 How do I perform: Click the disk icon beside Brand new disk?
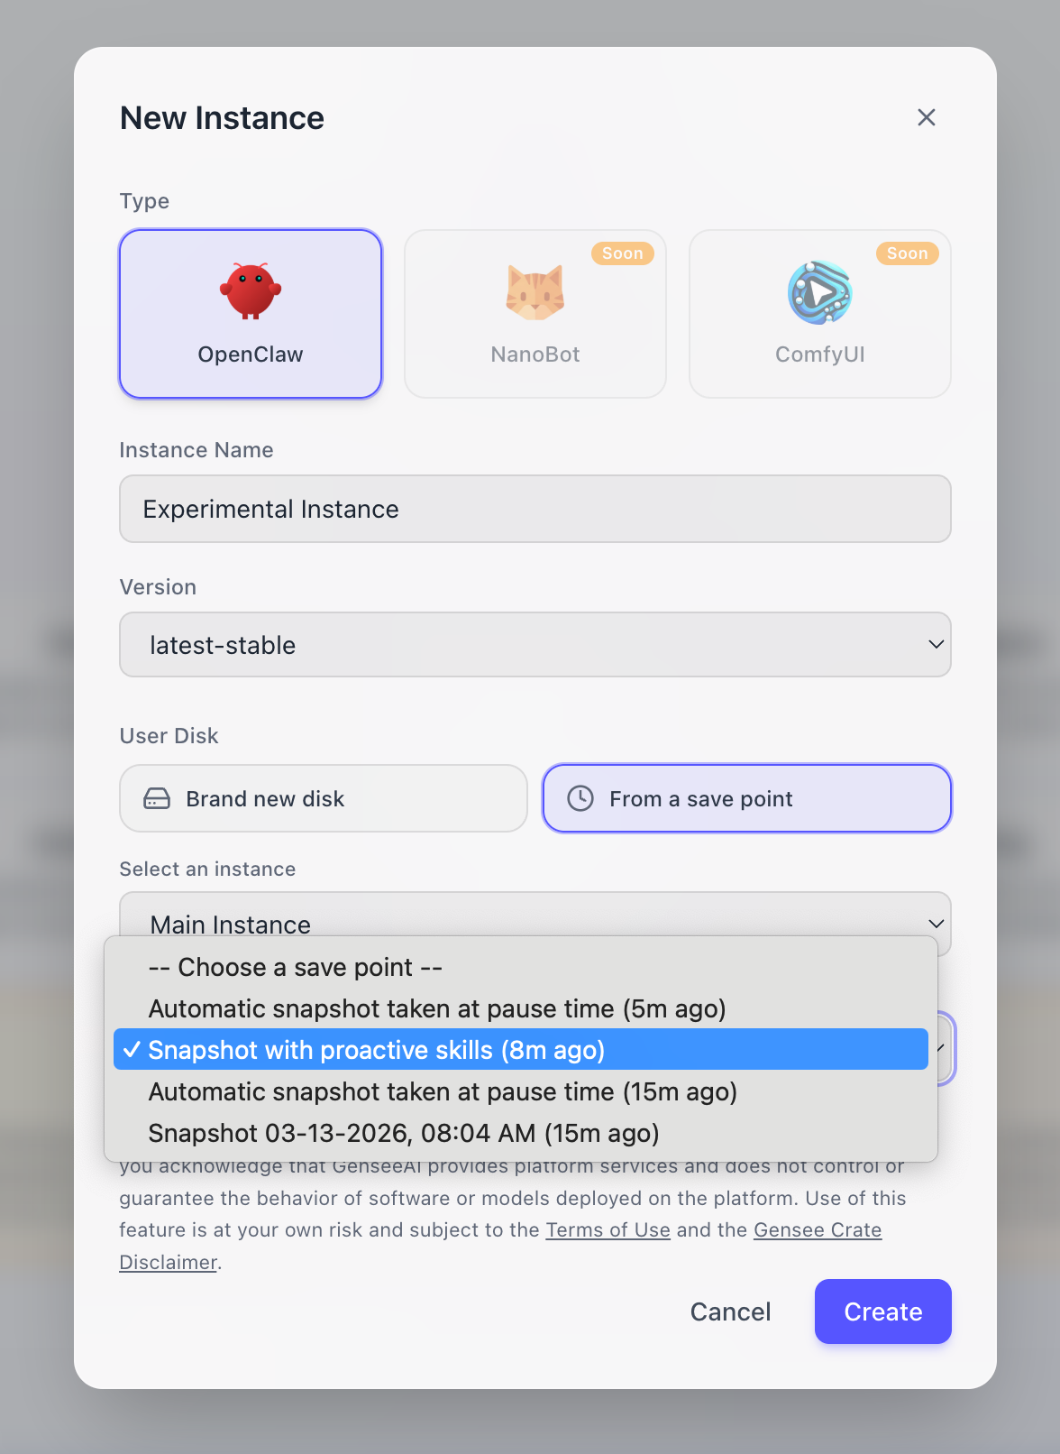157,798
